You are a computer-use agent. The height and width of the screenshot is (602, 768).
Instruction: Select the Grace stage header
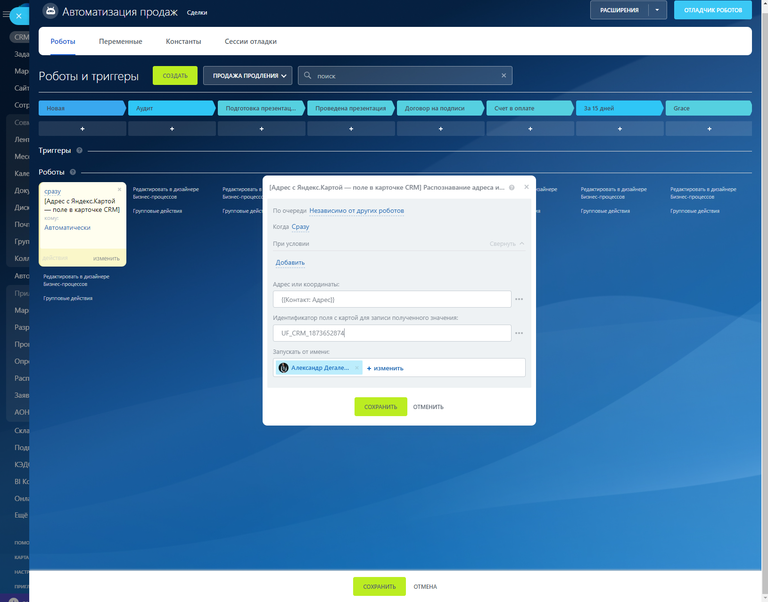point(709,108)
